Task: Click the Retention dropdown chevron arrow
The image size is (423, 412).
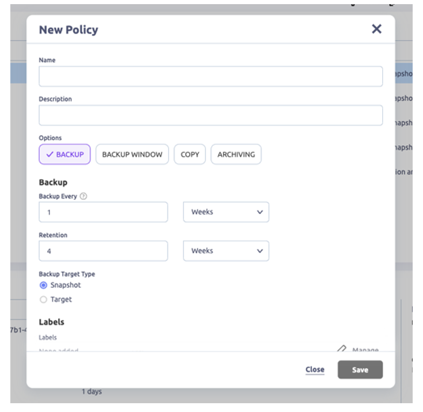Action: pos(260,251)
